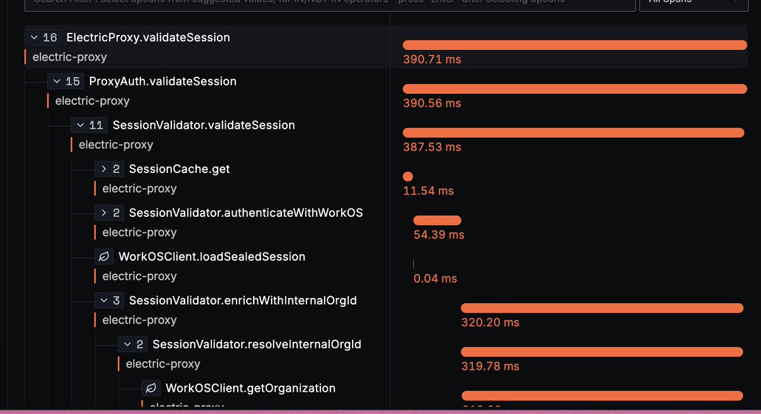The width and height of the screenshot is (761, 414).
Task: Click the 11.54 ms span dot
Action: point(408,176)
